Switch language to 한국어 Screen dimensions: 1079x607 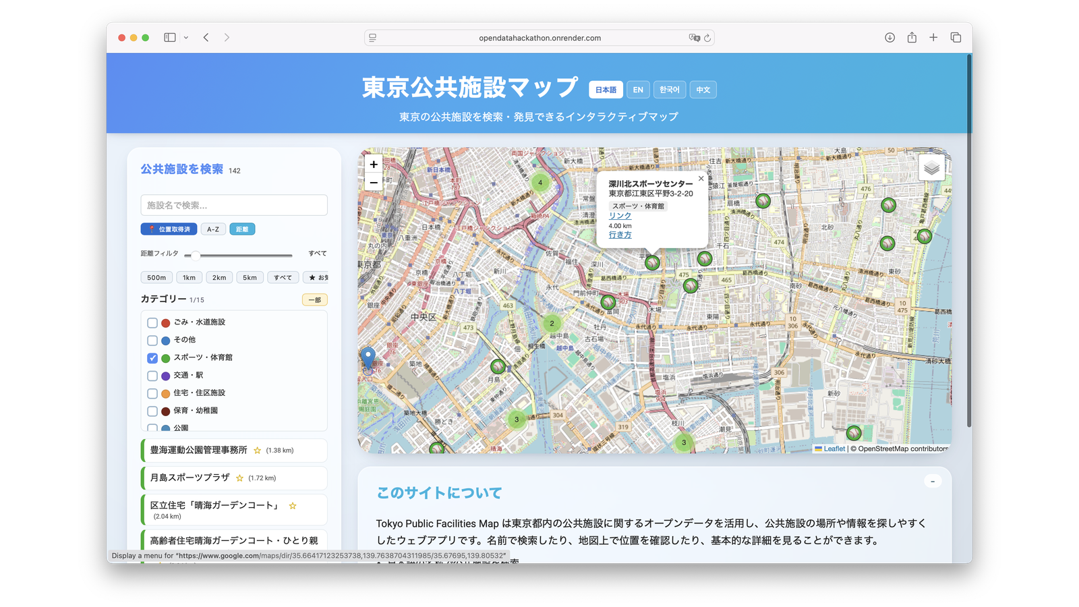(x=670, y=90)
